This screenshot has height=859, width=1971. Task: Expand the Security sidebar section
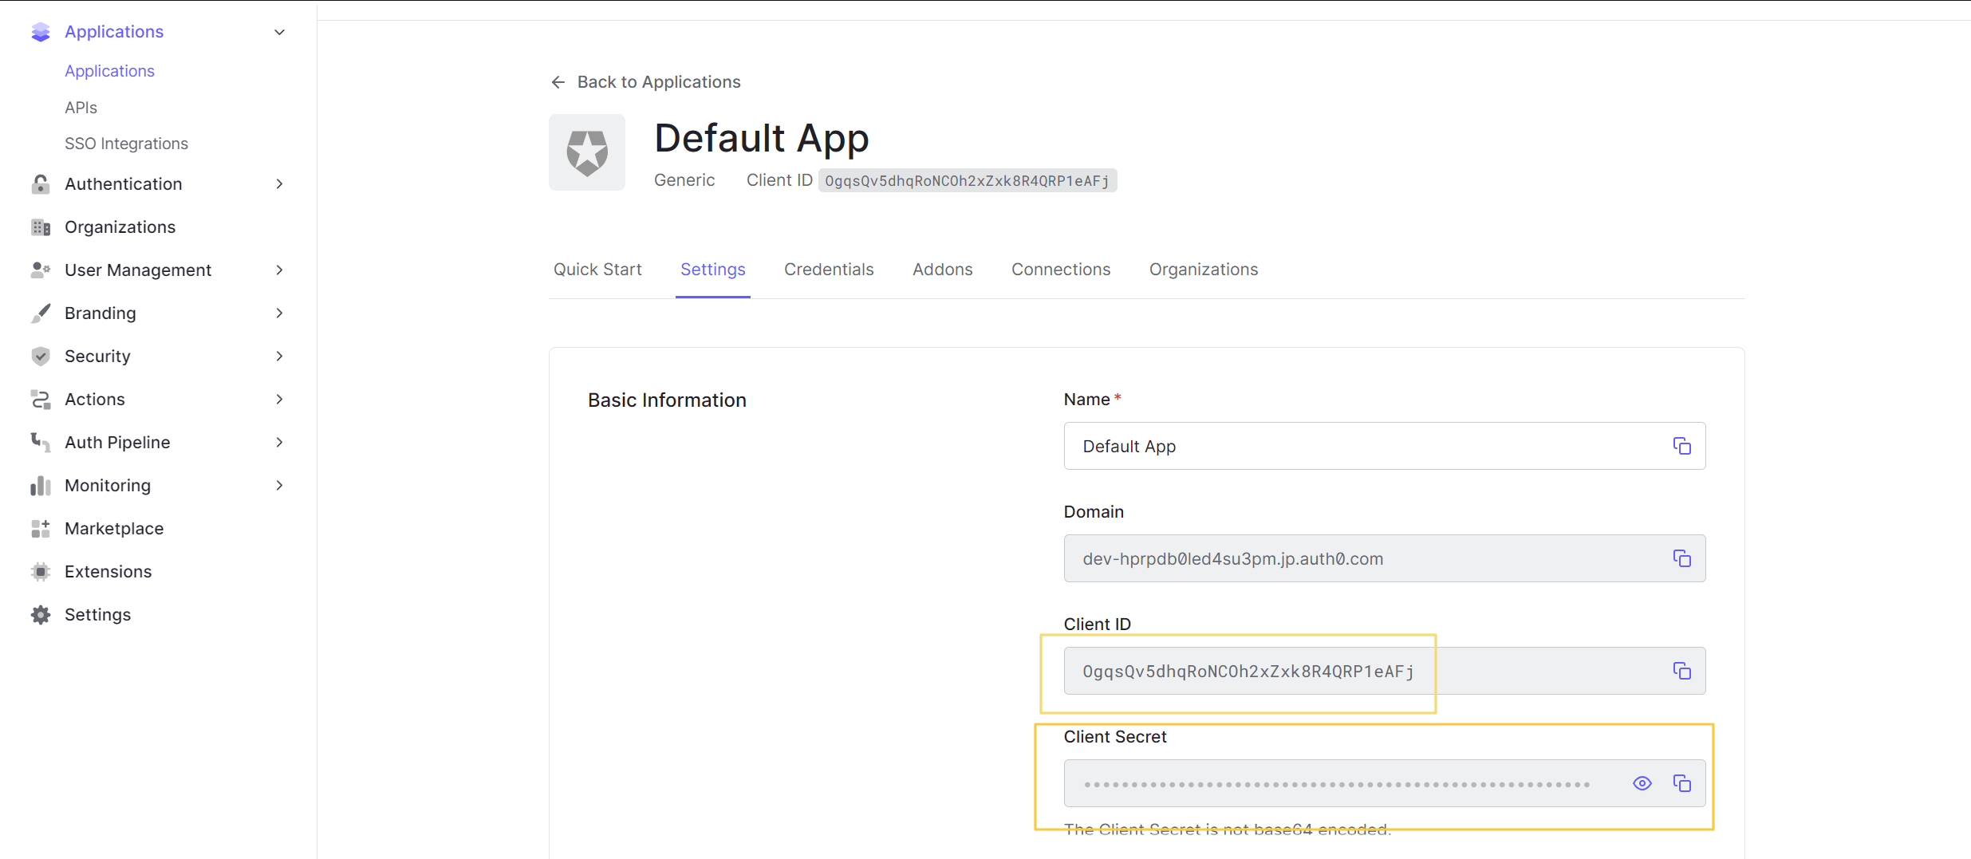click(x=279, y=356)
